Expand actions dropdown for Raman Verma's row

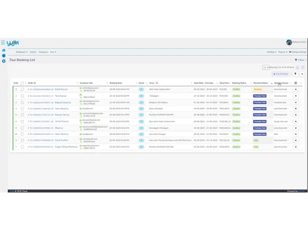(296, 115)
